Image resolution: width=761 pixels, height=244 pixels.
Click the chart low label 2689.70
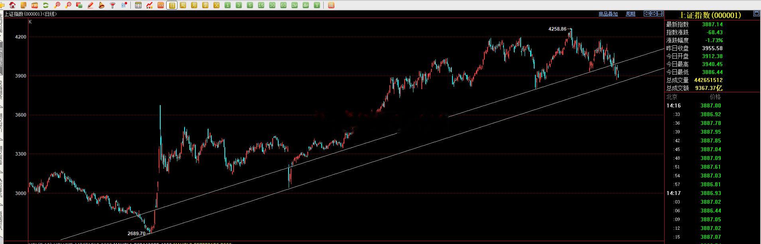pos(136,234)
